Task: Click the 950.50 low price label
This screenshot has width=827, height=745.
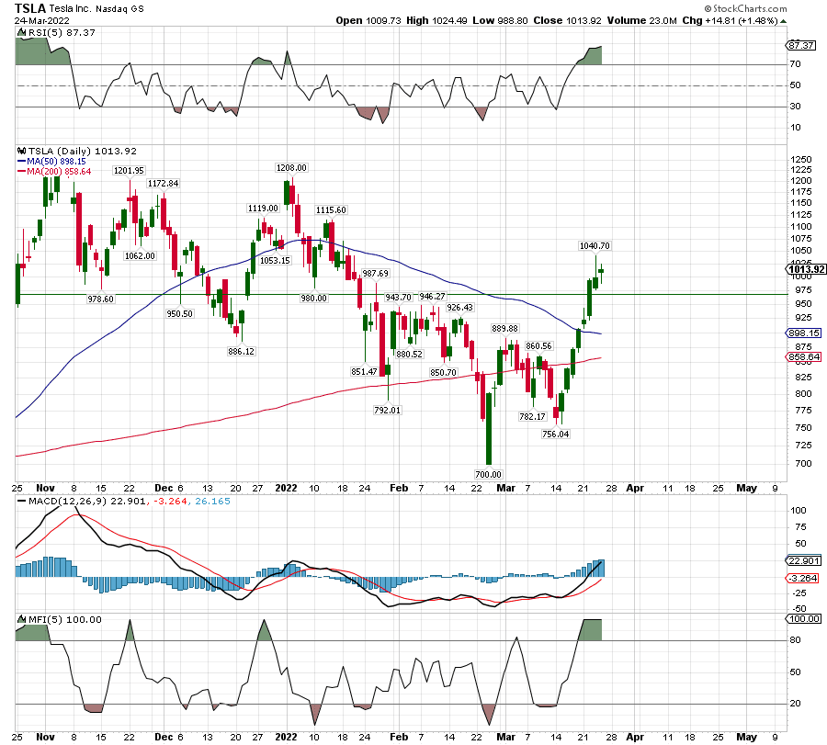Action: coord(179,314)
